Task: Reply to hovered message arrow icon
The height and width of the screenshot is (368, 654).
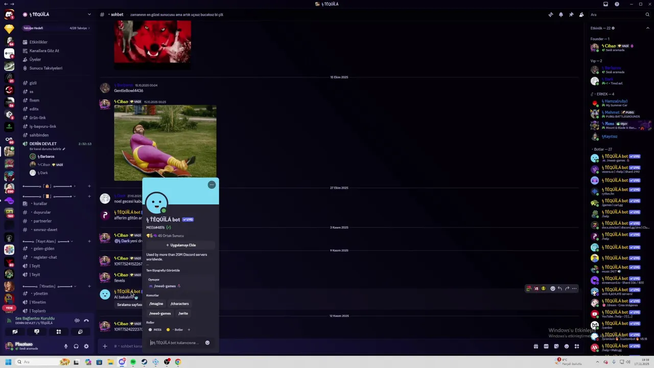Action: [x=560, y=289]
